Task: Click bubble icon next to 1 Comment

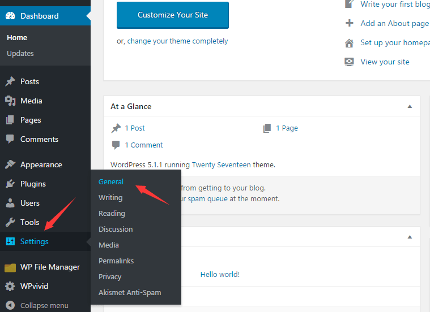Action: pos(116,145)
